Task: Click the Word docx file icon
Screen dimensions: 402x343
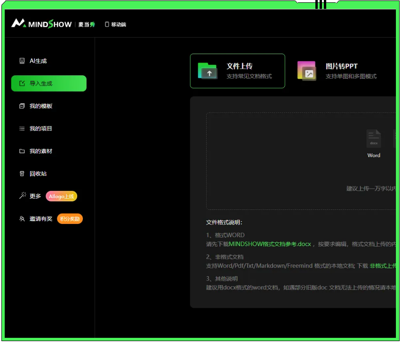Action: click(x=374, y=139)
